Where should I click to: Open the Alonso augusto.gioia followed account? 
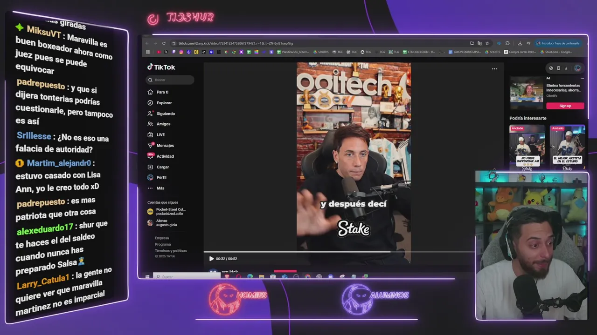pyautogui.click(x=162, y=223)
